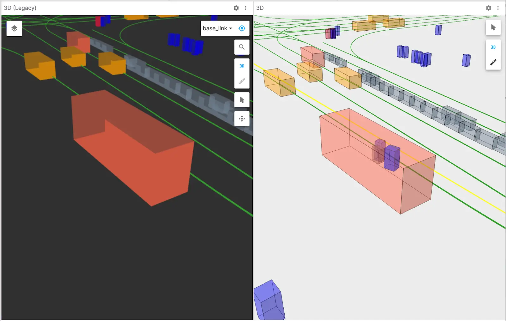
Task: Open the legacy panel's three-dot options menu
Action: (x=246, y=8)
